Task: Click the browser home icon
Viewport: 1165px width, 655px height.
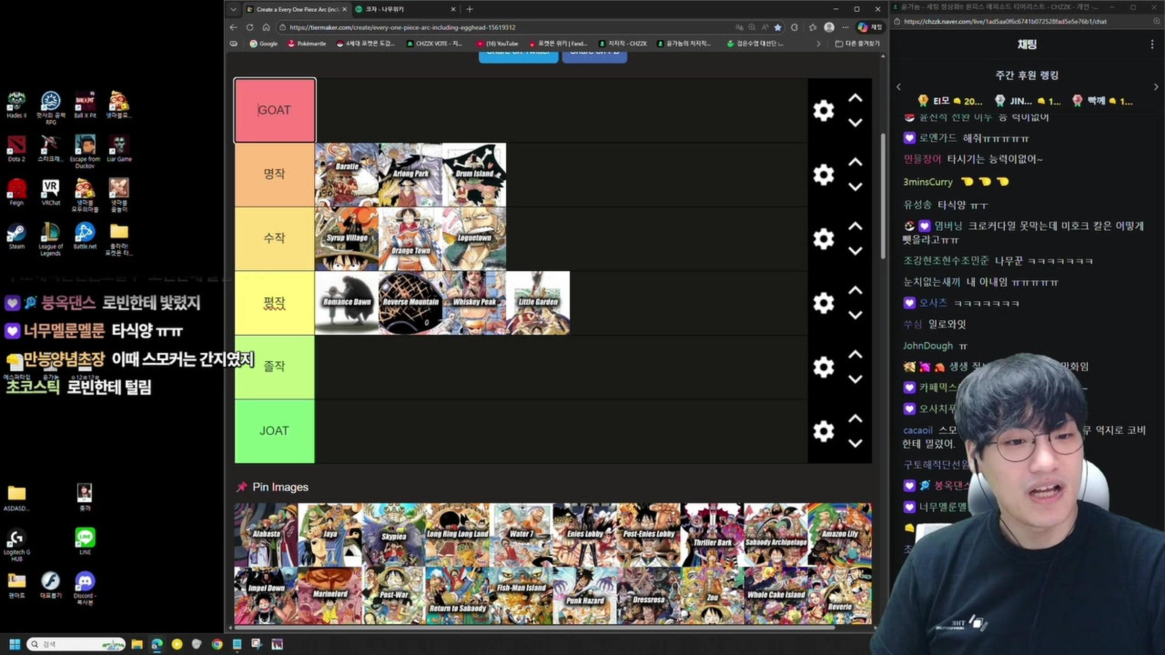Action: [266, 27]
